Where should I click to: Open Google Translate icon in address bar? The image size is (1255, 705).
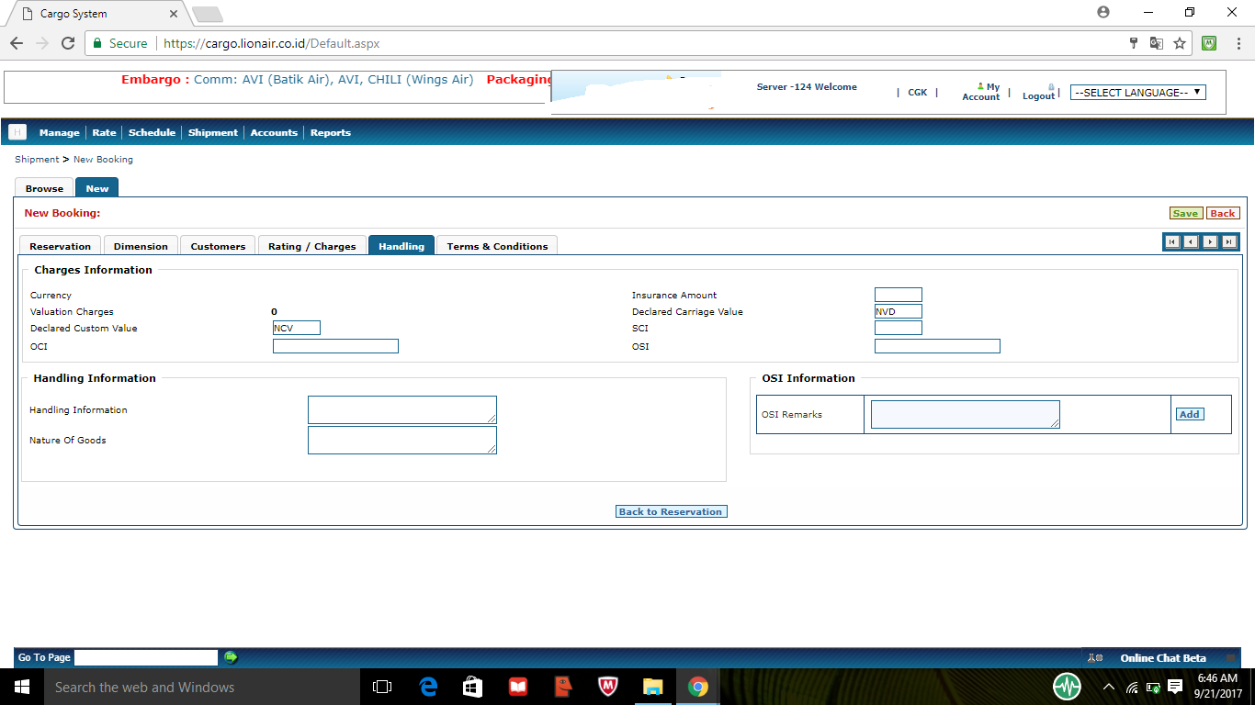pos(1155,42)
